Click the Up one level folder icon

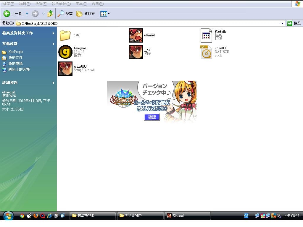50,14
